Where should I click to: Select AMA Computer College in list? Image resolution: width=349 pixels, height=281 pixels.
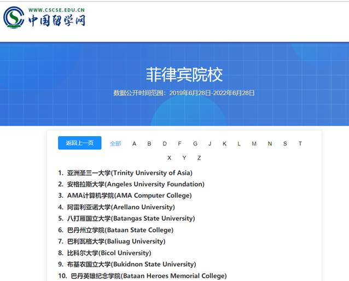pos(129,196)
